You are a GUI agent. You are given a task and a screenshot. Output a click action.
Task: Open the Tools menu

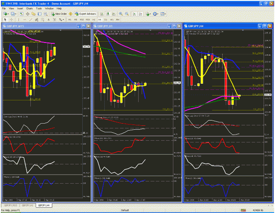(x=39, y=8)
